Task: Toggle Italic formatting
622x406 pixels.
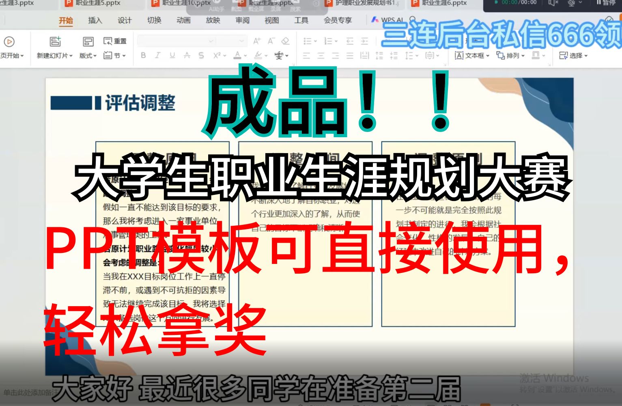Action: pyautogui.click(x=158, y=55)
